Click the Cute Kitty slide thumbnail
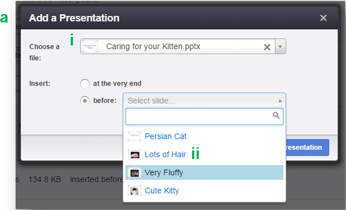The height and width of the screenshot is (210, 346). click(134, 190)
